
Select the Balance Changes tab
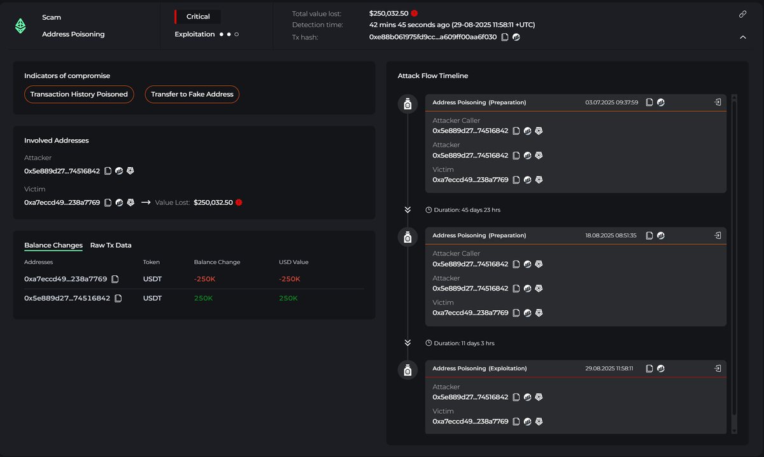click(x=53, y=245)
